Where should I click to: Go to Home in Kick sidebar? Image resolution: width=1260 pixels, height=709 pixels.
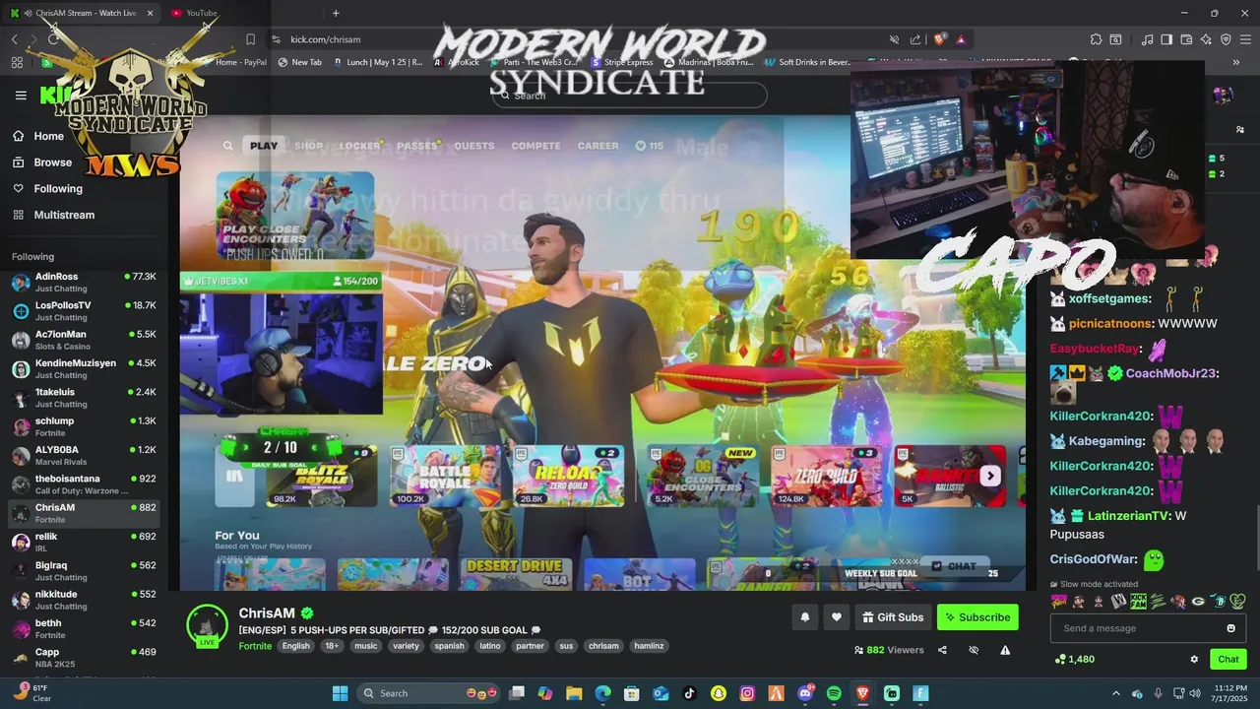48,136
